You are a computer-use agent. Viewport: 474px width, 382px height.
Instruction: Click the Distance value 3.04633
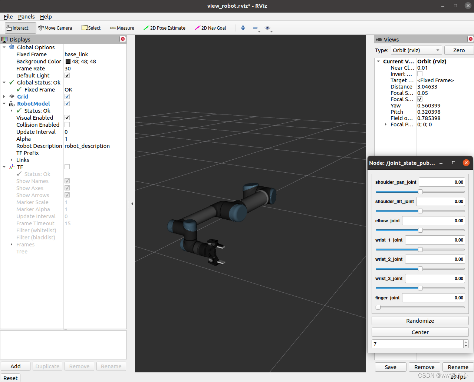[x=427, y=87]
